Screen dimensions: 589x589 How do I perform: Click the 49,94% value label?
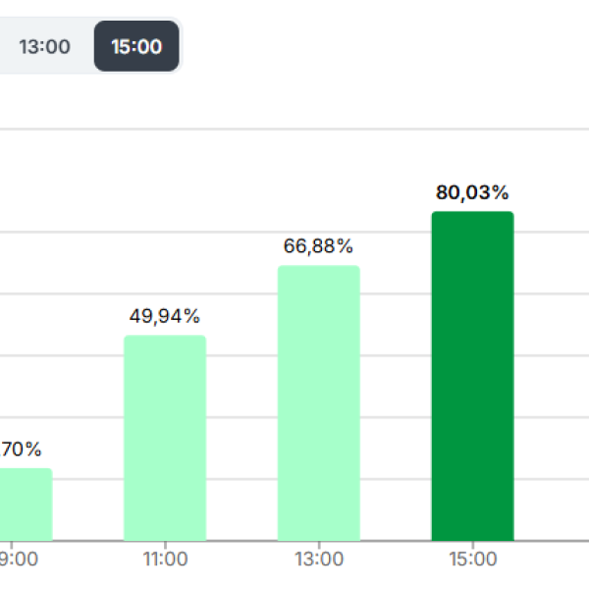click(165, 316)
